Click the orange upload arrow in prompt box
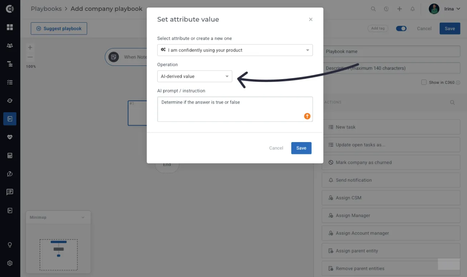Screen dimensions: 467x277 307,116
